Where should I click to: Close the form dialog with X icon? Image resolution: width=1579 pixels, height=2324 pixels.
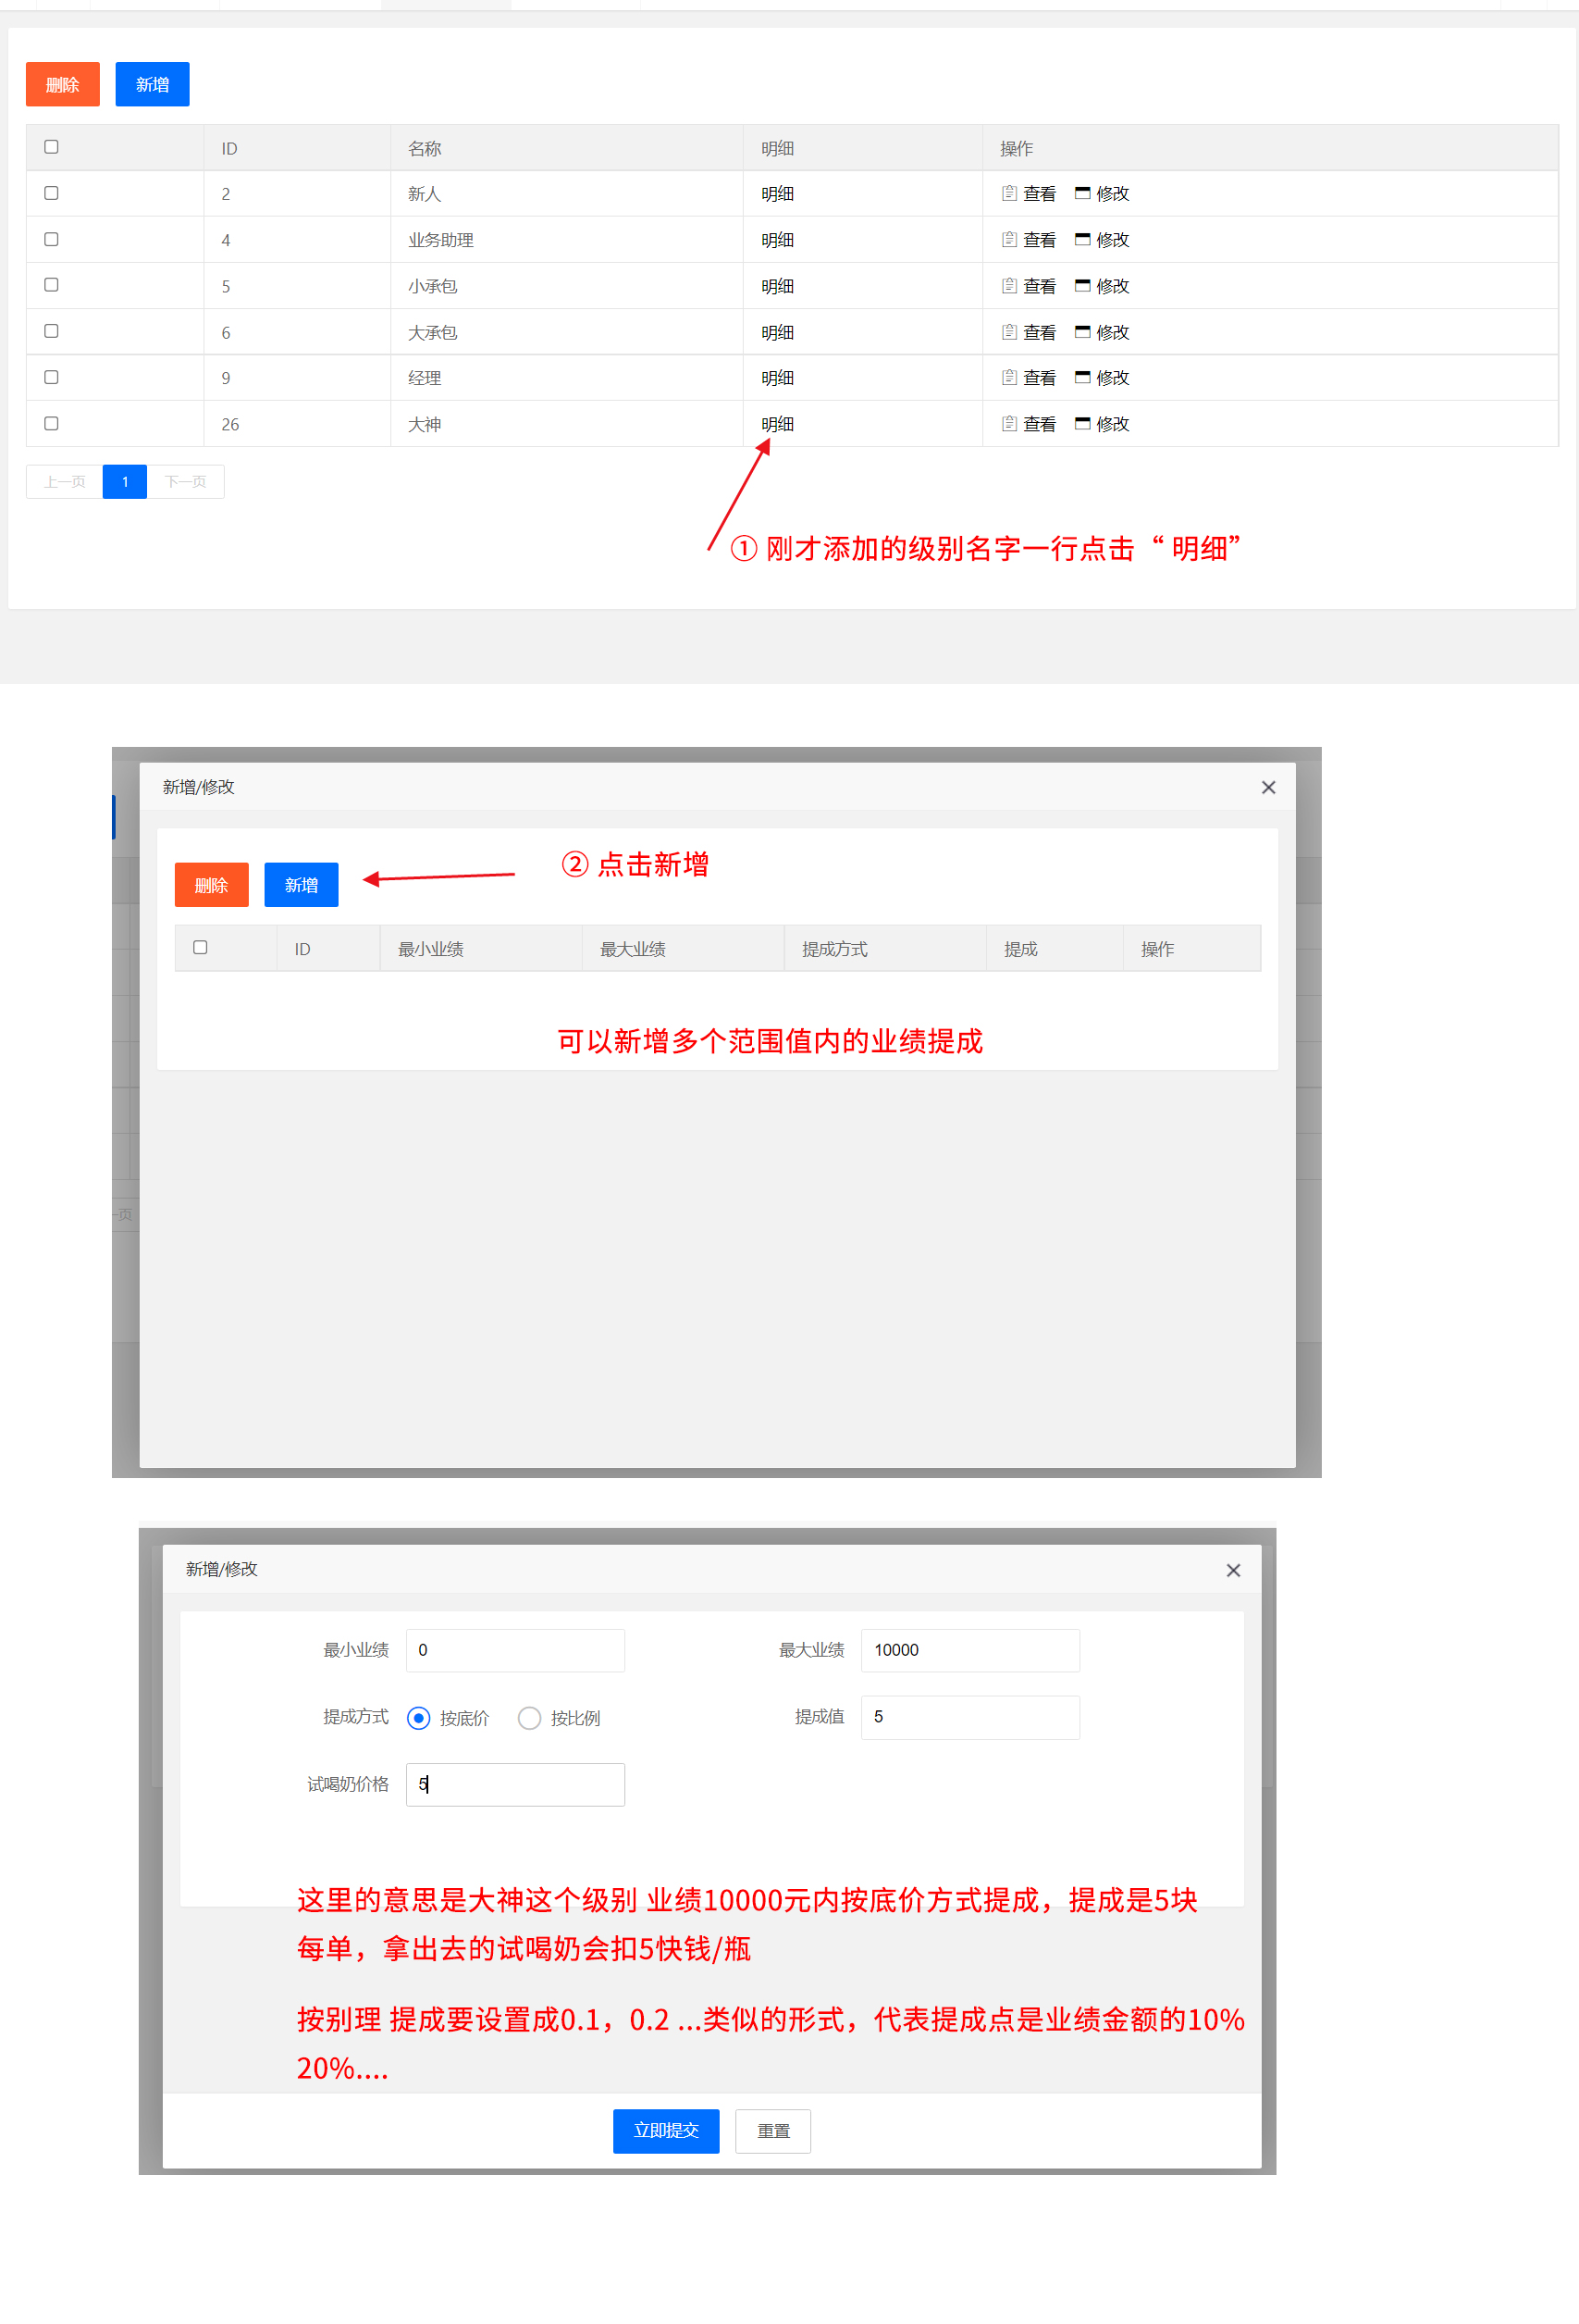1233,1570
